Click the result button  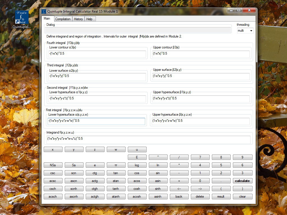point(221,197)
